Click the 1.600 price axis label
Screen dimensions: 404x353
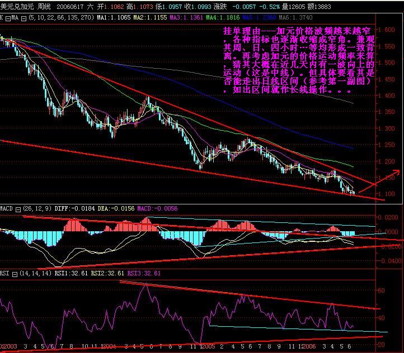point(386,30)
